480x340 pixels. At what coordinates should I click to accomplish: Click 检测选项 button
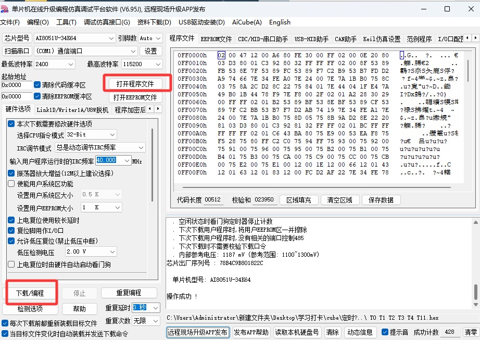[30, 308]
